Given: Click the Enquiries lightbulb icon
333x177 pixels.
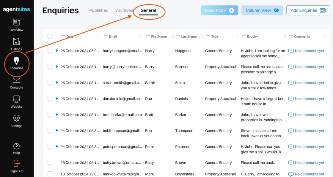Looking at the screenshot, I should click(16, 60).
